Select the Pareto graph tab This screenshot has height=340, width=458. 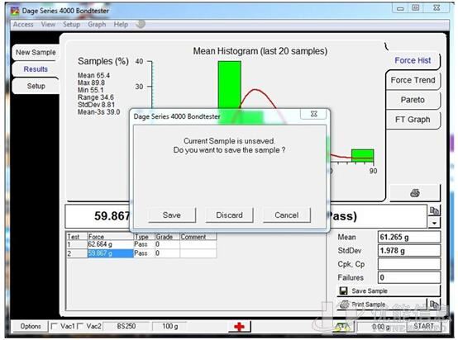(x=413, y=100)
